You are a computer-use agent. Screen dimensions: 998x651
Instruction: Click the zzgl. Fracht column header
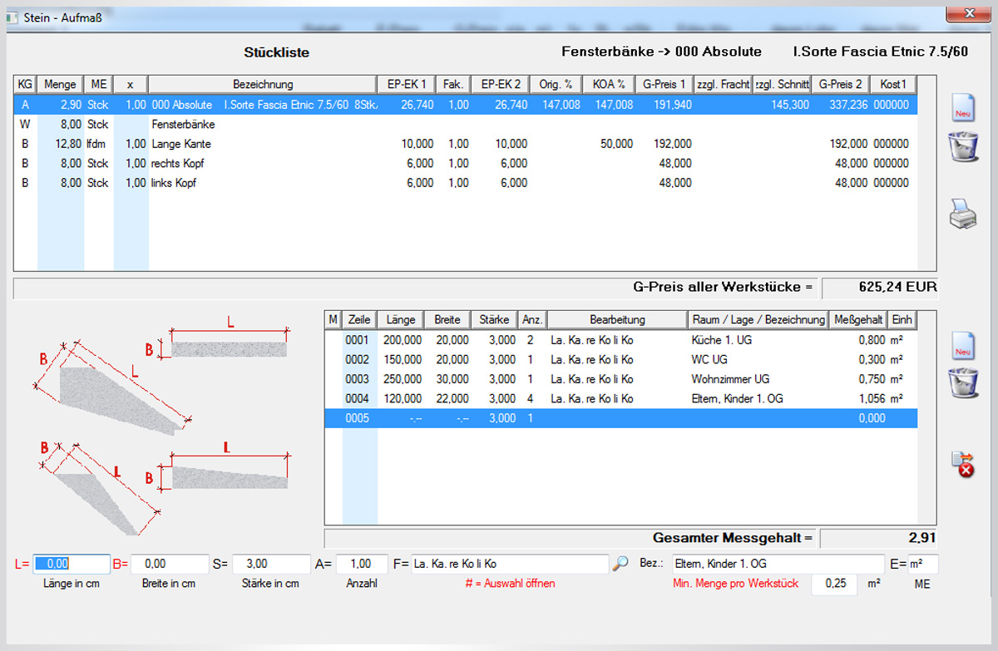click(x=723, y=84)
